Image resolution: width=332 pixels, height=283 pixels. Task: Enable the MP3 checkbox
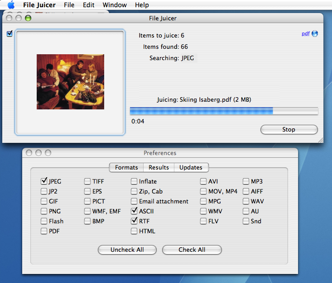[246, 181]
